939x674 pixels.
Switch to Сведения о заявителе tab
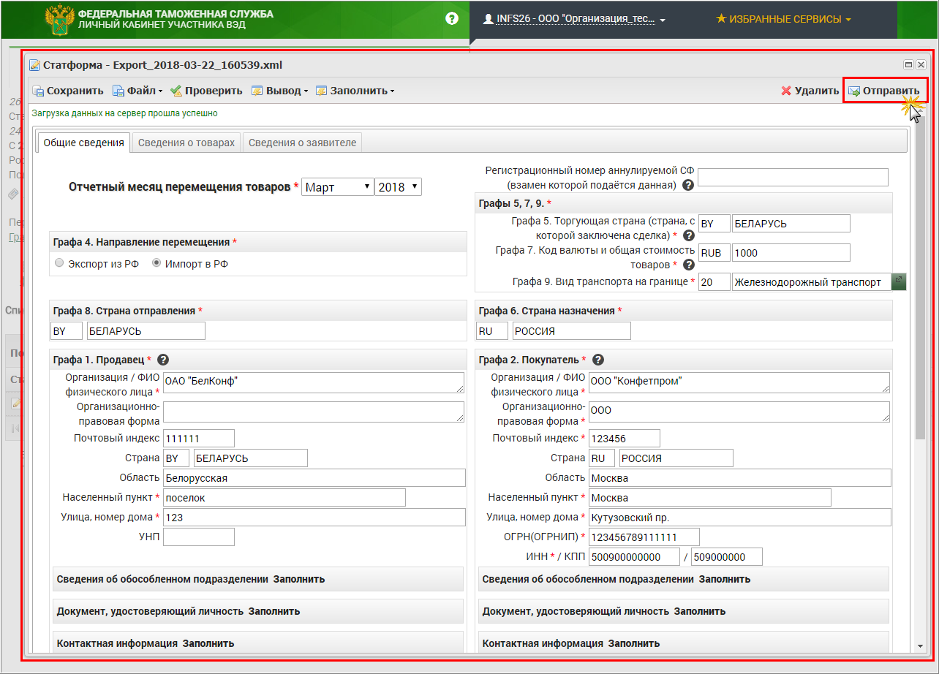(302, 143)
